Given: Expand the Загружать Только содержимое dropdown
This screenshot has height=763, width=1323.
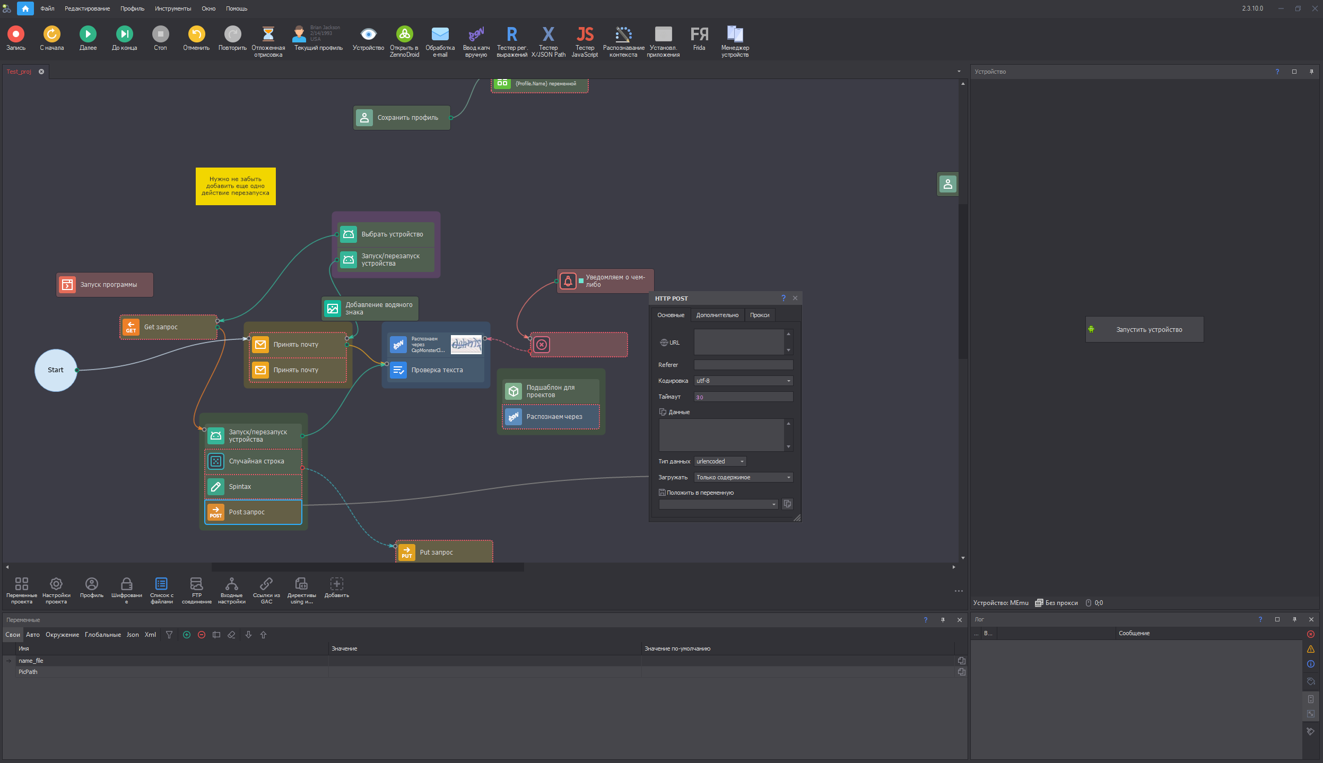Looking at the screenshot, I should point(788,477).
